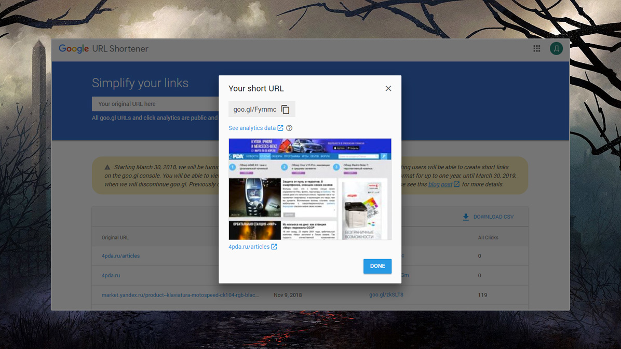The image size is (621, 349).
Task: Open the market.yandex.ru original URL link
Action: coord(180,295)
